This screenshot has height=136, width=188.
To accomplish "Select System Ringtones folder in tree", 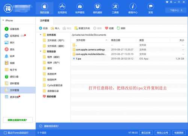I will pos(50,74).
